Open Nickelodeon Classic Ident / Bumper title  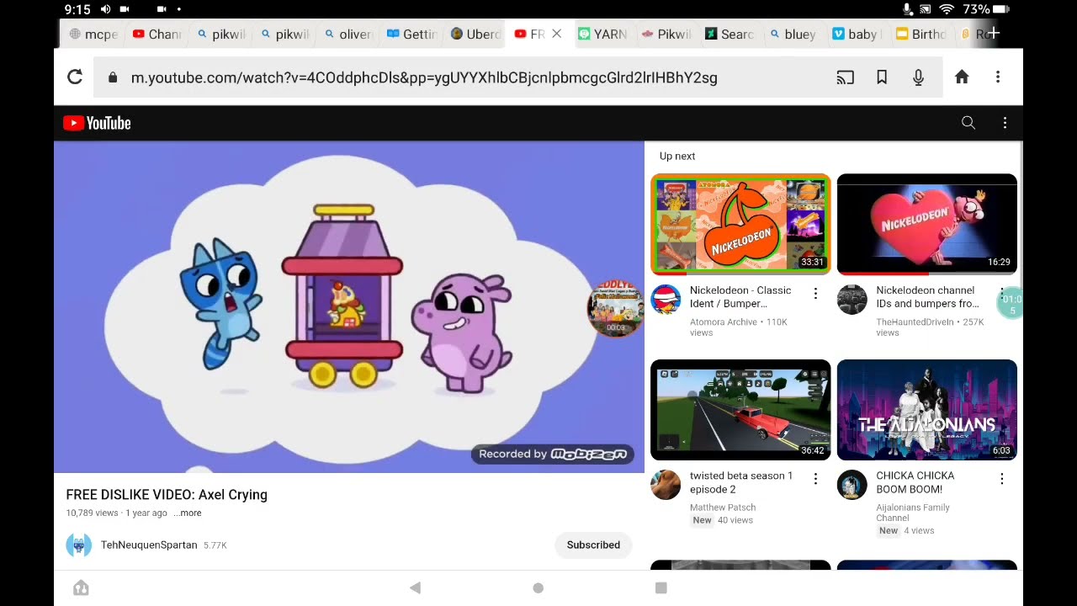tap(740, 297)
